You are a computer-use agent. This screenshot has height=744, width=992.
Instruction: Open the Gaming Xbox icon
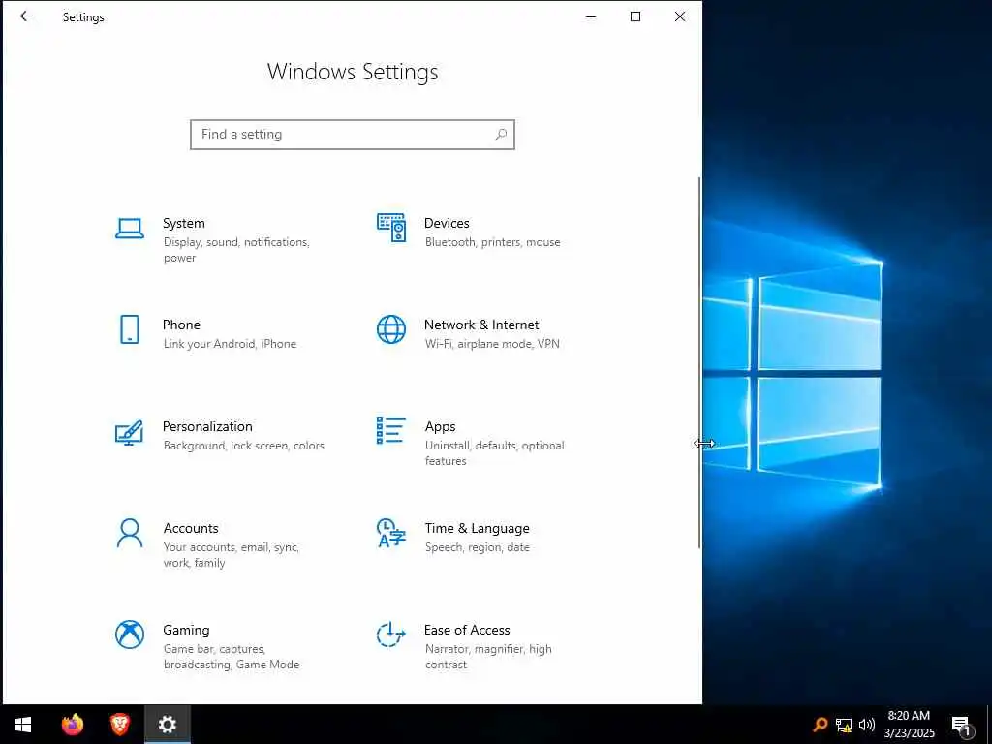tap(130, 635)
